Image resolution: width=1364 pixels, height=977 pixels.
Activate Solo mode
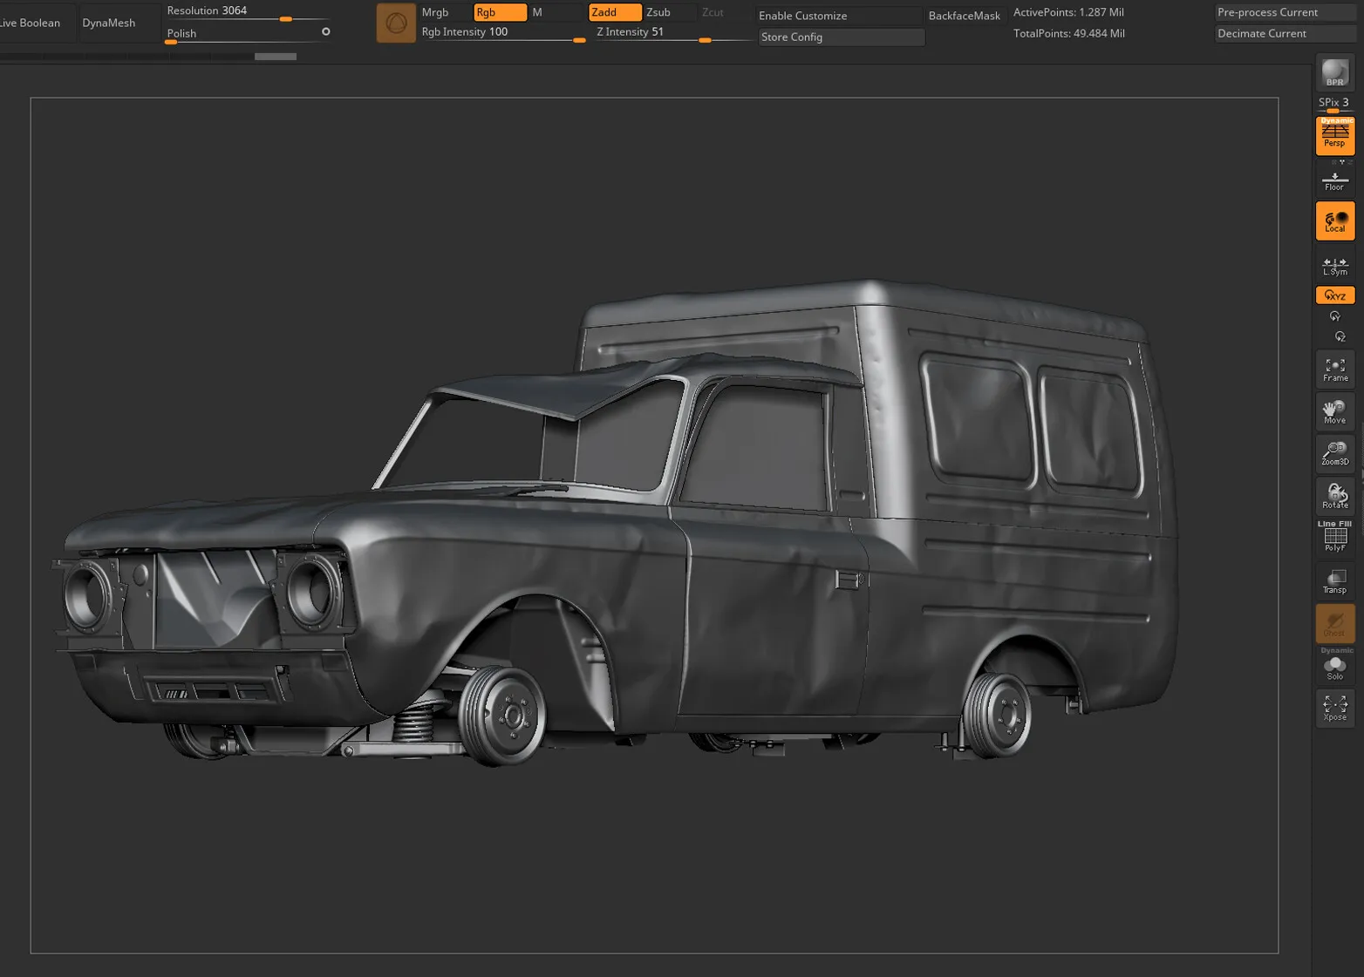(x=1334, y=668)
